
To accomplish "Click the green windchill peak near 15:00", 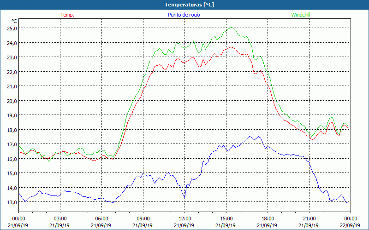I will click(232, 28).
